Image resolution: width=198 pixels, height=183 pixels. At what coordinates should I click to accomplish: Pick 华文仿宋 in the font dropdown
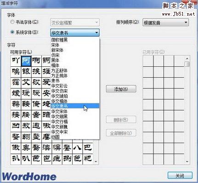pos(75,91)
